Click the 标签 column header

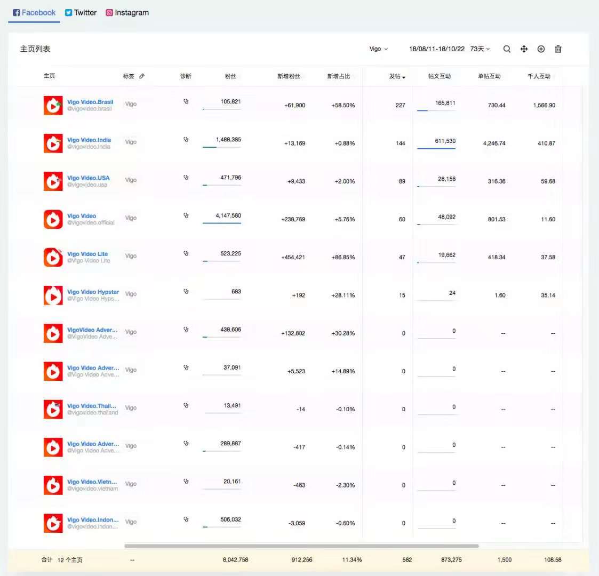point(129,76)
